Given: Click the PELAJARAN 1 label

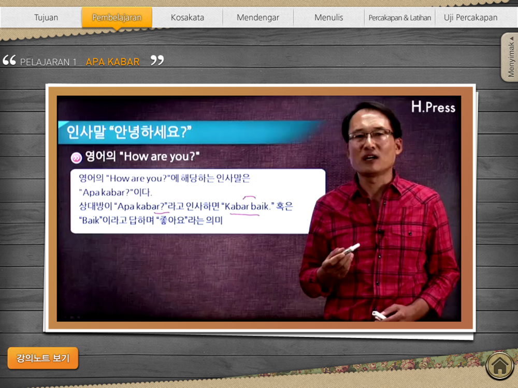Looking at the screenshot, I should 48,62.
